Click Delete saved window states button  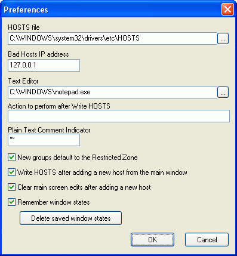(x=70, y=218)
